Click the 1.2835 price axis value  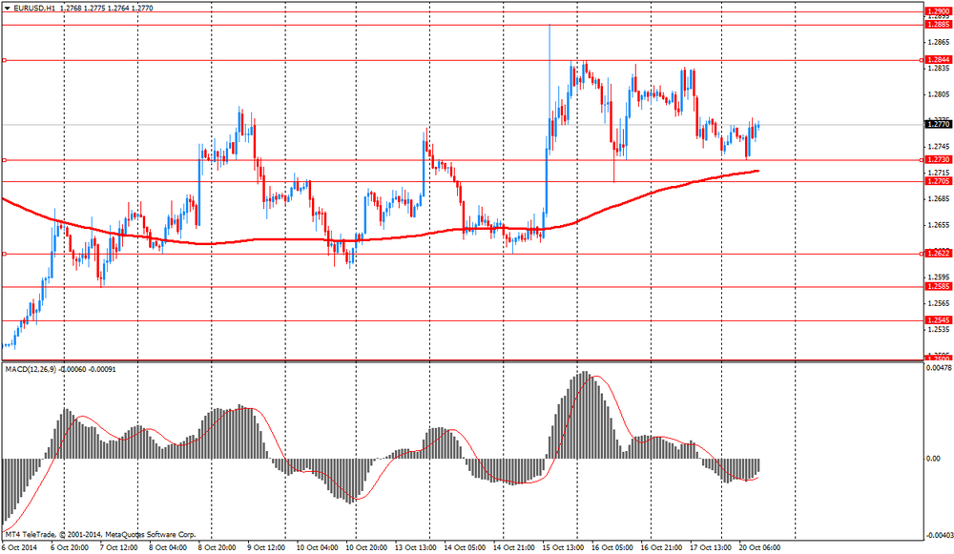point(940,68)
